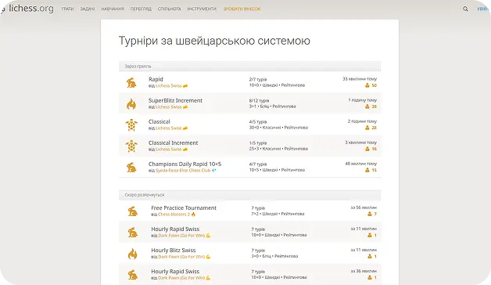The image size is (491, 285).
Task: Click the rabbit icon of Hourly Rapid Swiss in 36 minutes
Action: [133, 275]
